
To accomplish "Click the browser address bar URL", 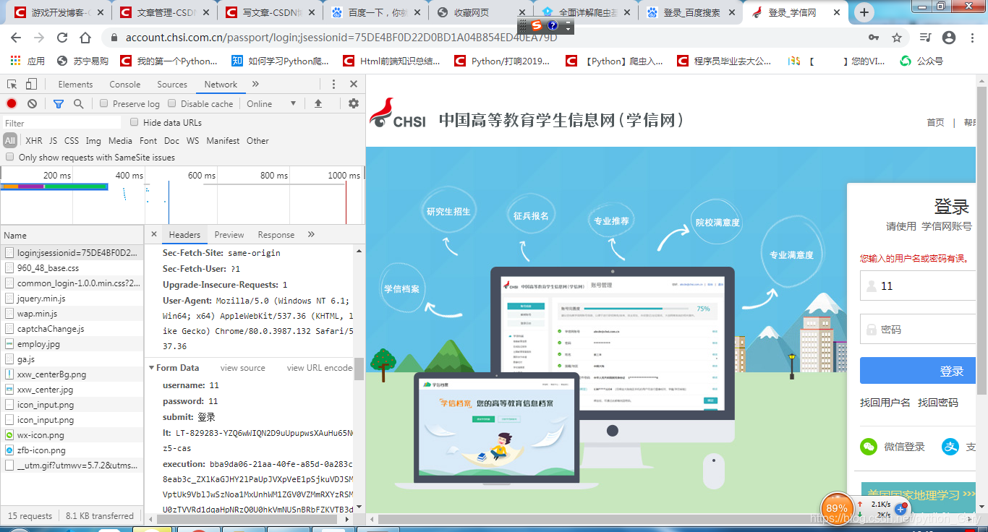I will (341, 38).
